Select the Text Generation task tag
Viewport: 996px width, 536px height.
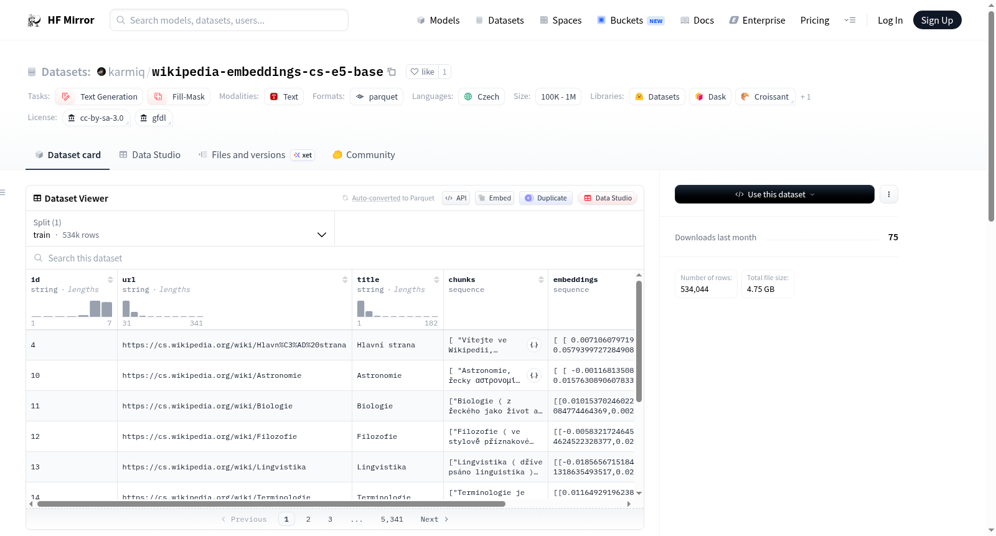pyautogui.click(x=99, y=96)
